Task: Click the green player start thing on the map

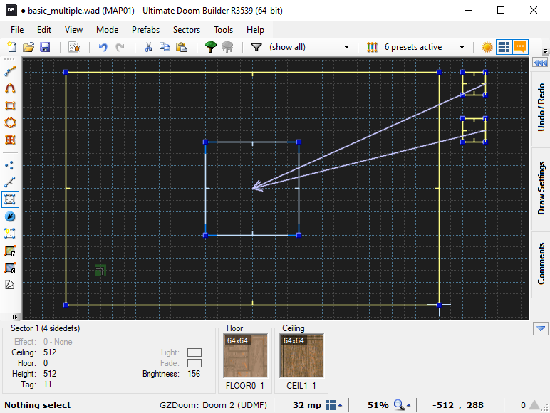Action: coord(100,271)
